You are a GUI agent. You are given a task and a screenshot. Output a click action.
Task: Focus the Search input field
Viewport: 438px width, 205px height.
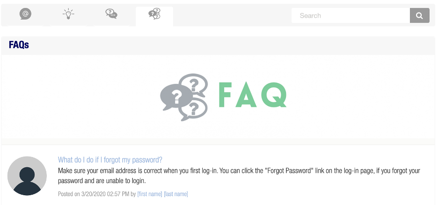(350, 15)
